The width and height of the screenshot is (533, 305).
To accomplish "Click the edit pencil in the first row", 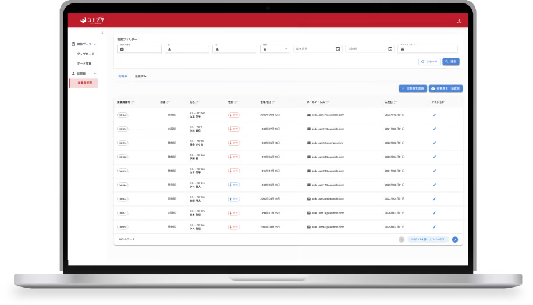I will click(434, 115).
